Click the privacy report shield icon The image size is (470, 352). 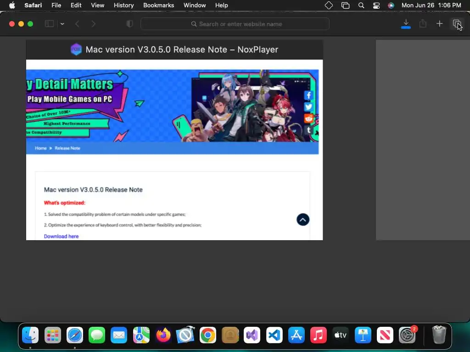coord(129,24)
